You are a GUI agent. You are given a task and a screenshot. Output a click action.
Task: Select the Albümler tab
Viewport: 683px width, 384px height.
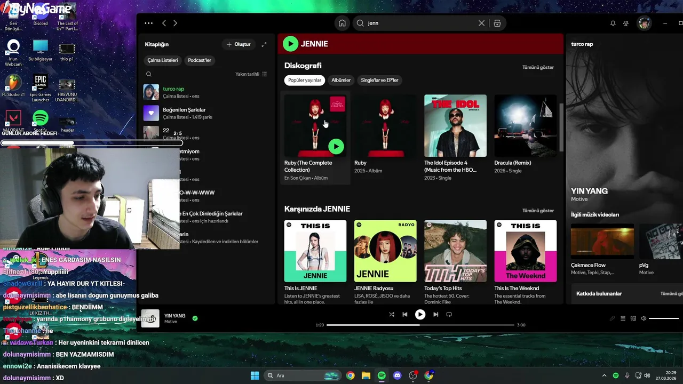tap(341, 80)
